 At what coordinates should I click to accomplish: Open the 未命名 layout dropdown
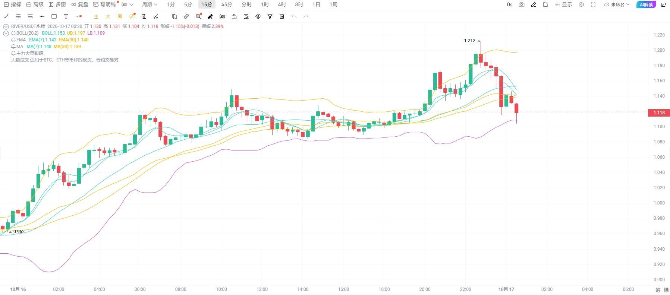[x=617, y=4]
